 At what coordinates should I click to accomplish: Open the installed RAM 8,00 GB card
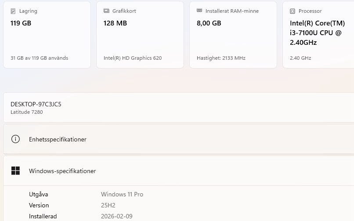click(233, 35)
